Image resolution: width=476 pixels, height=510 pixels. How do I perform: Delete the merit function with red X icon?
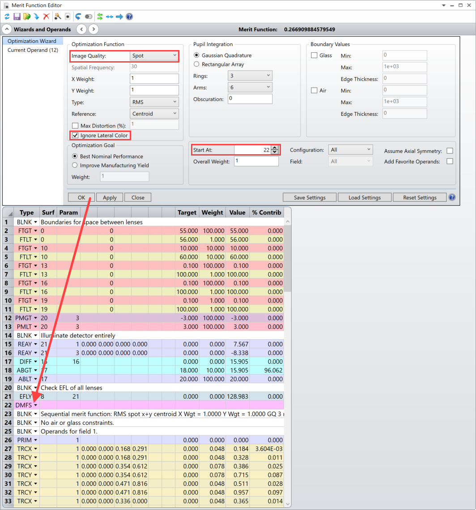point(47,17)
